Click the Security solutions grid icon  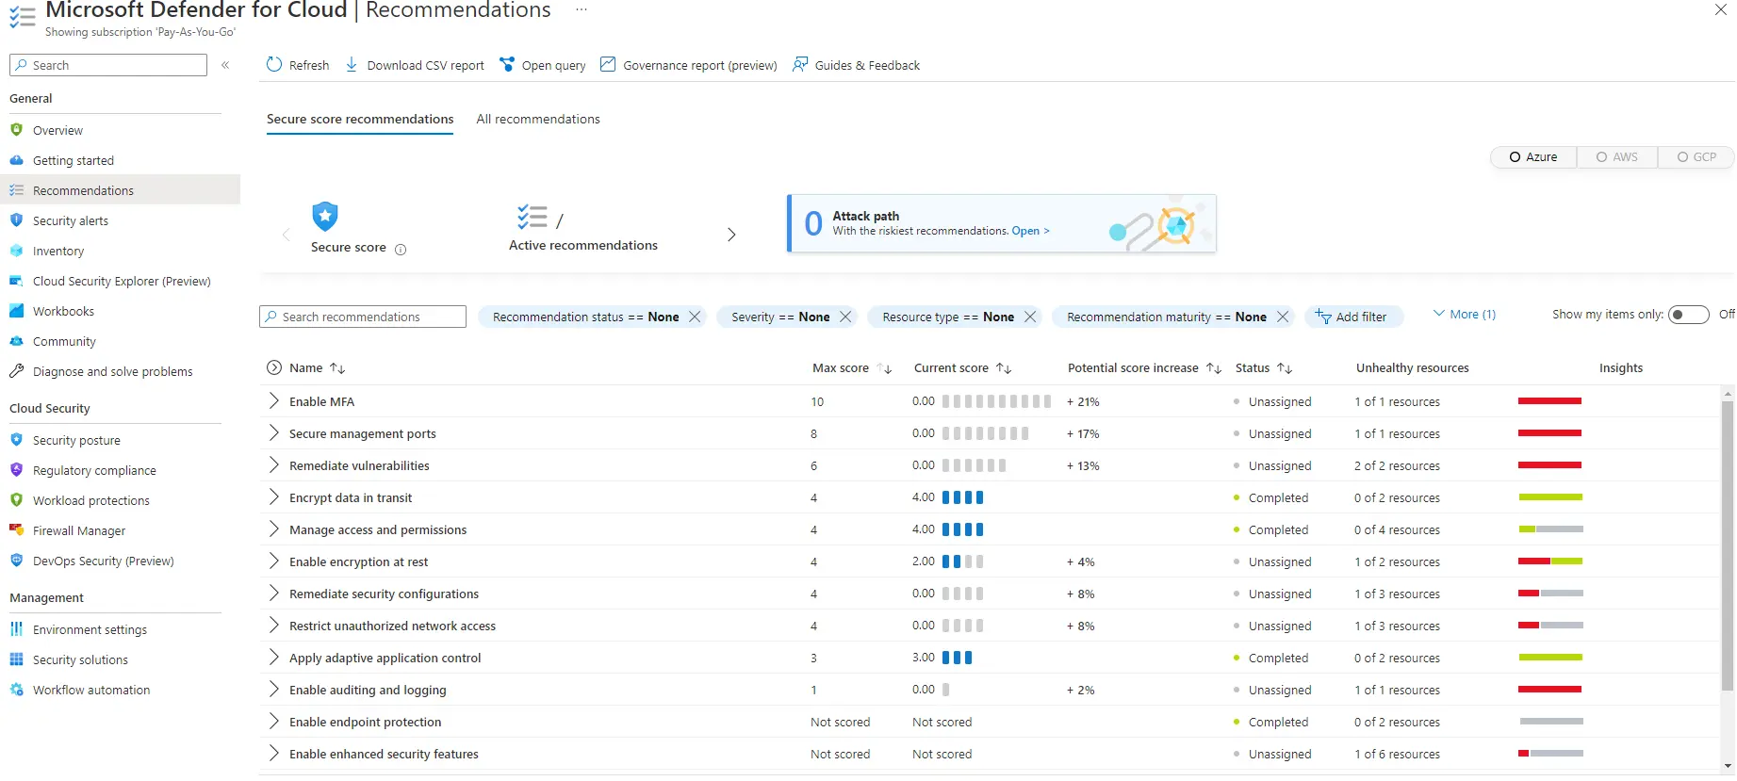tap(16, 659)
